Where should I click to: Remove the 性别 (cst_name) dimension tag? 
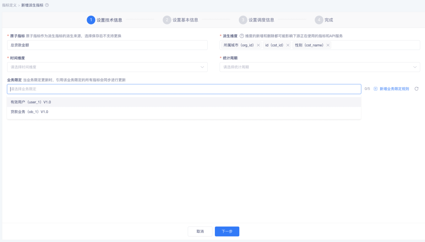click(328, 45)
